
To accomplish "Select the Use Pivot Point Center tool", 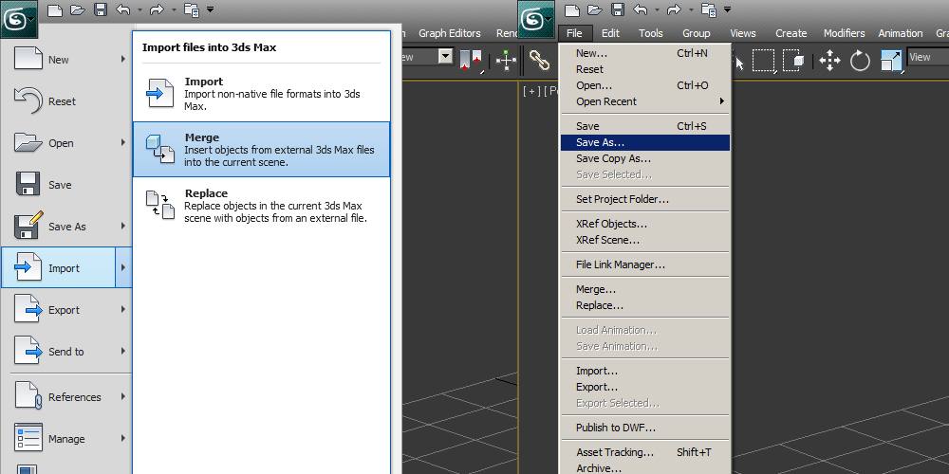I will (x=471, y=61).
